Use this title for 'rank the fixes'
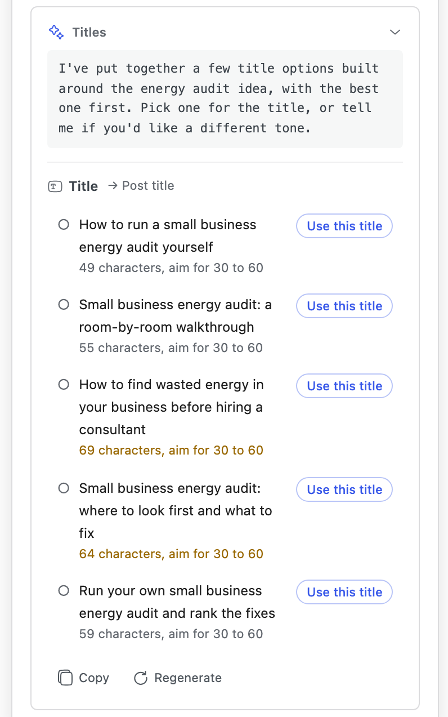Viewport: 448px width, 717px height. [x=344, y=592]
